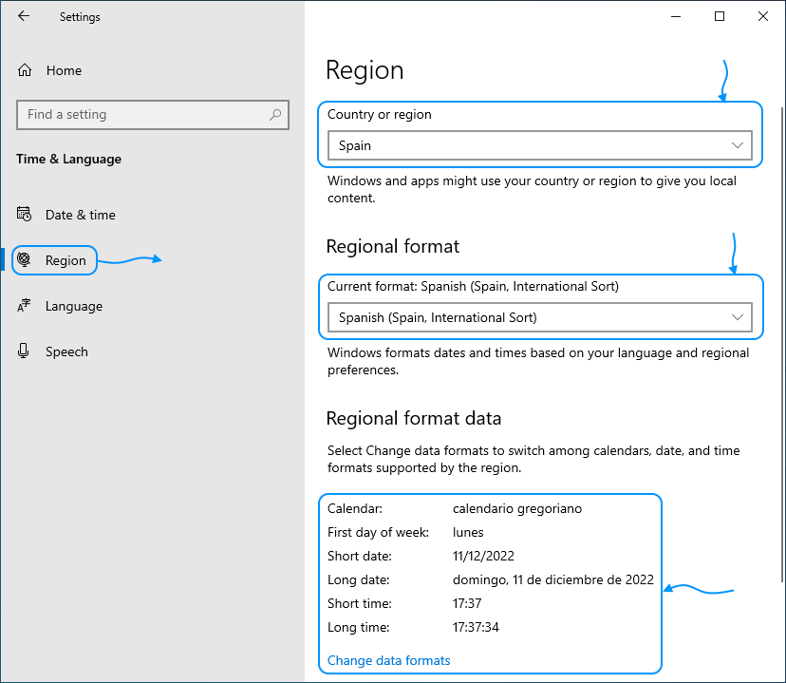The image size is (786, 683).
Task: Click the Home icon in sidebar
Action: click(25, 70)
